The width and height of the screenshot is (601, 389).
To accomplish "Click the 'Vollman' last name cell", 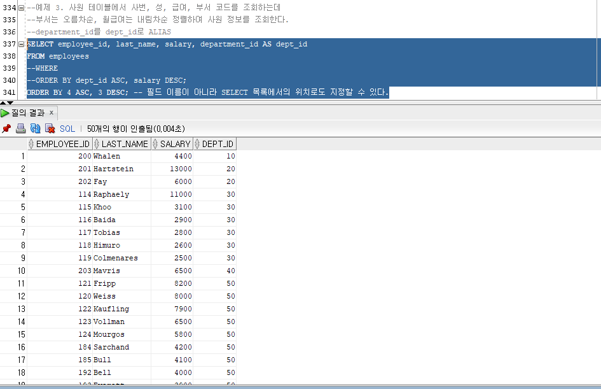I will point(122,322).
